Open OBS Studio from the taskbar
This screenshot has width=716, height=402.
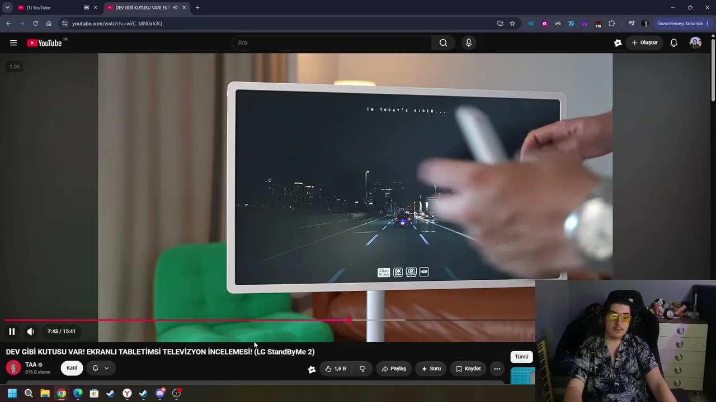tap(176, 393)
